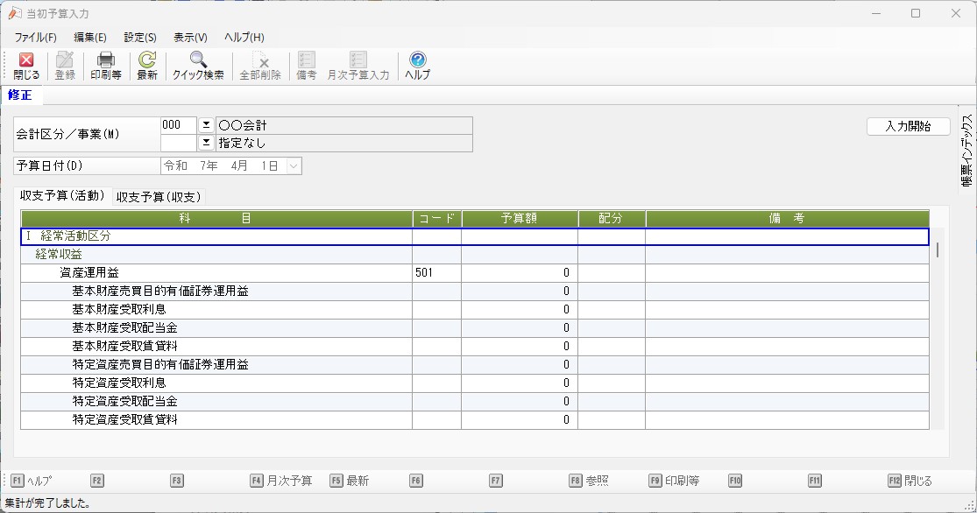Screen dimensions: 977x513
Task: Click the ヘルプ question mark icon
Action: click(x=417, y=66)
